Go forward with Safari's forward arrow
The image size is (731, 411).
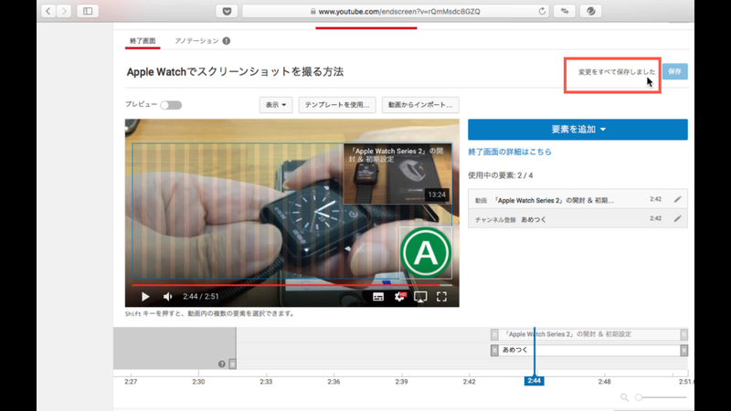pyautogui.click(x=64, y=11)
